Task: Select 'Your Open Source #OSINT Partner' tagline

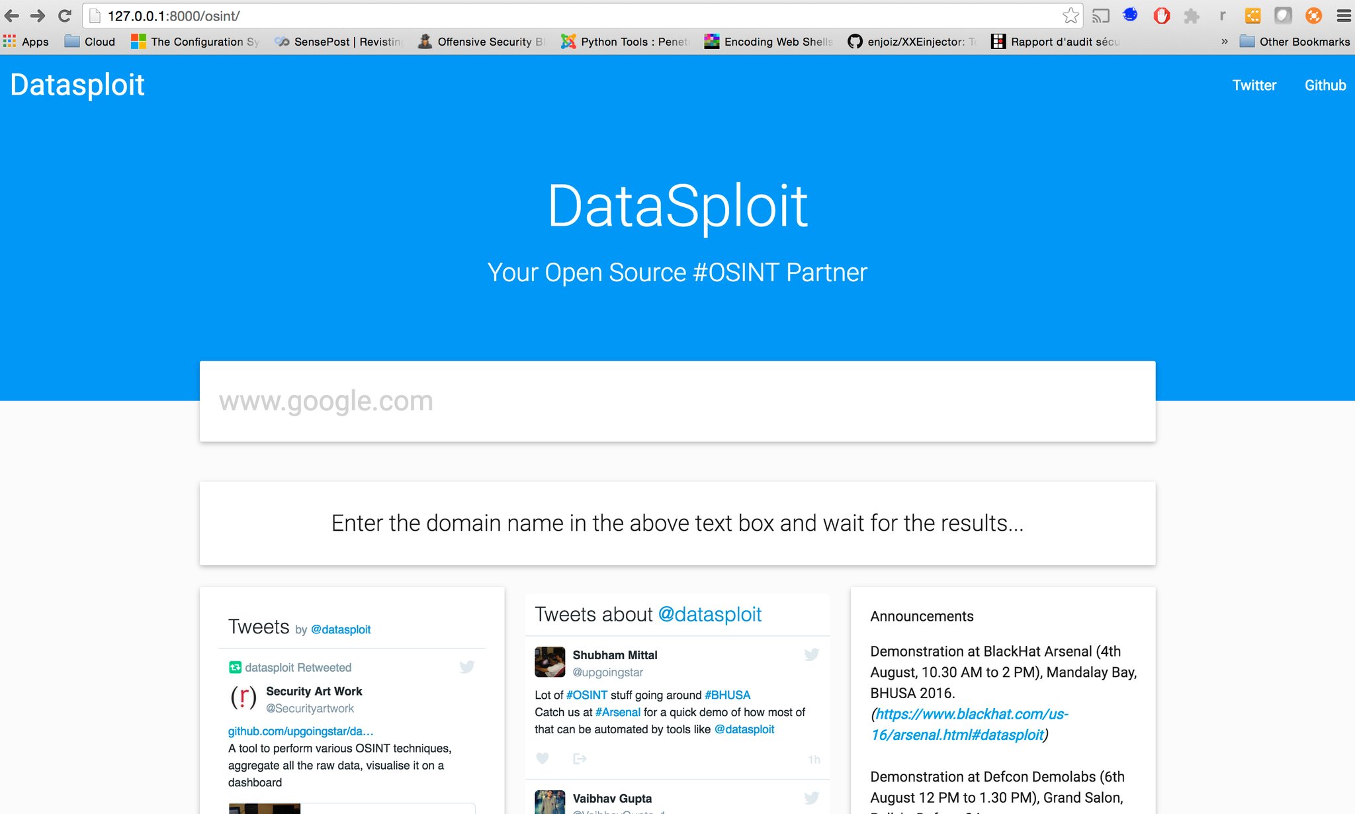Action: [677, 272]
